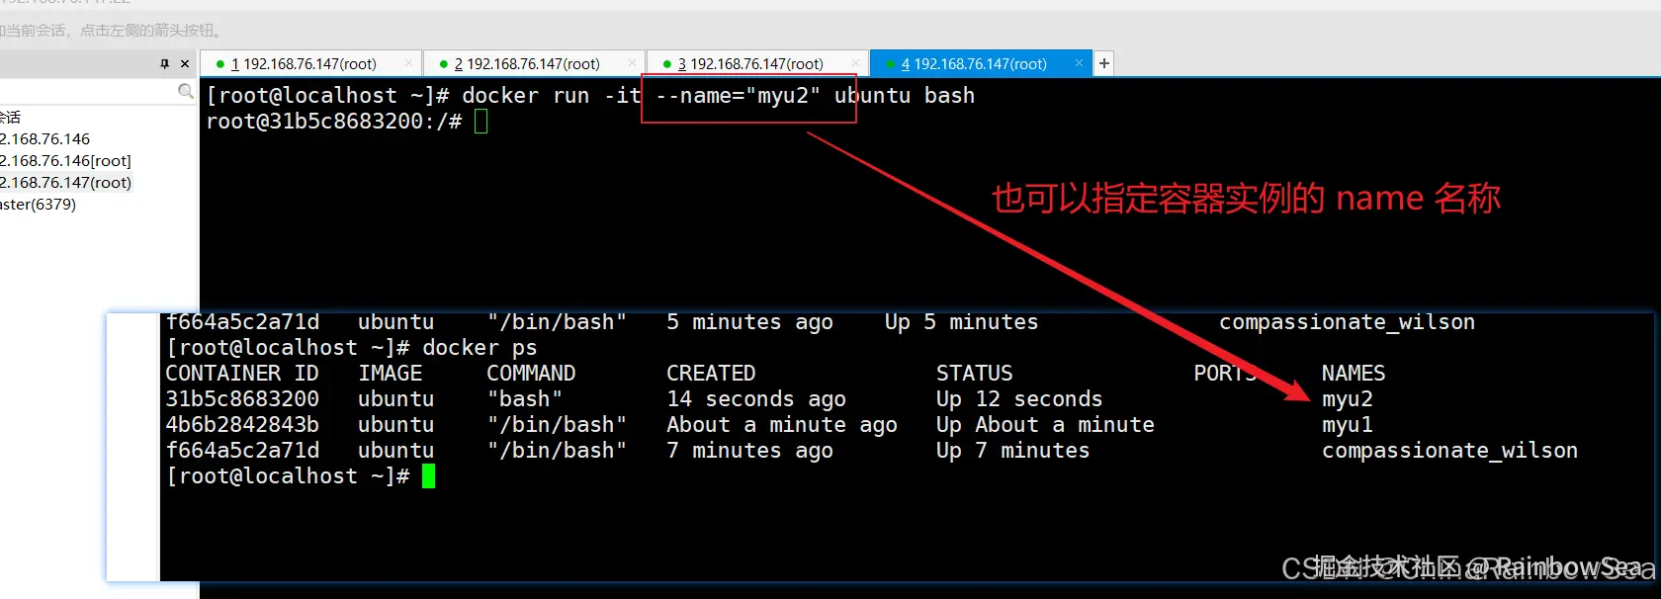Open session 2.168.76.146[root] in the list
1661x599 pixels.
coord(65,161)
